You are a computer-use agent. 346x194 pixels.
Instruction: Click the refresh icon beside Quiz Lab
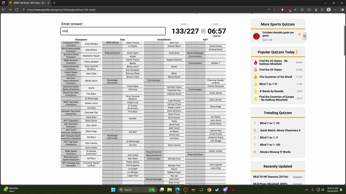[x=304, y=36]
